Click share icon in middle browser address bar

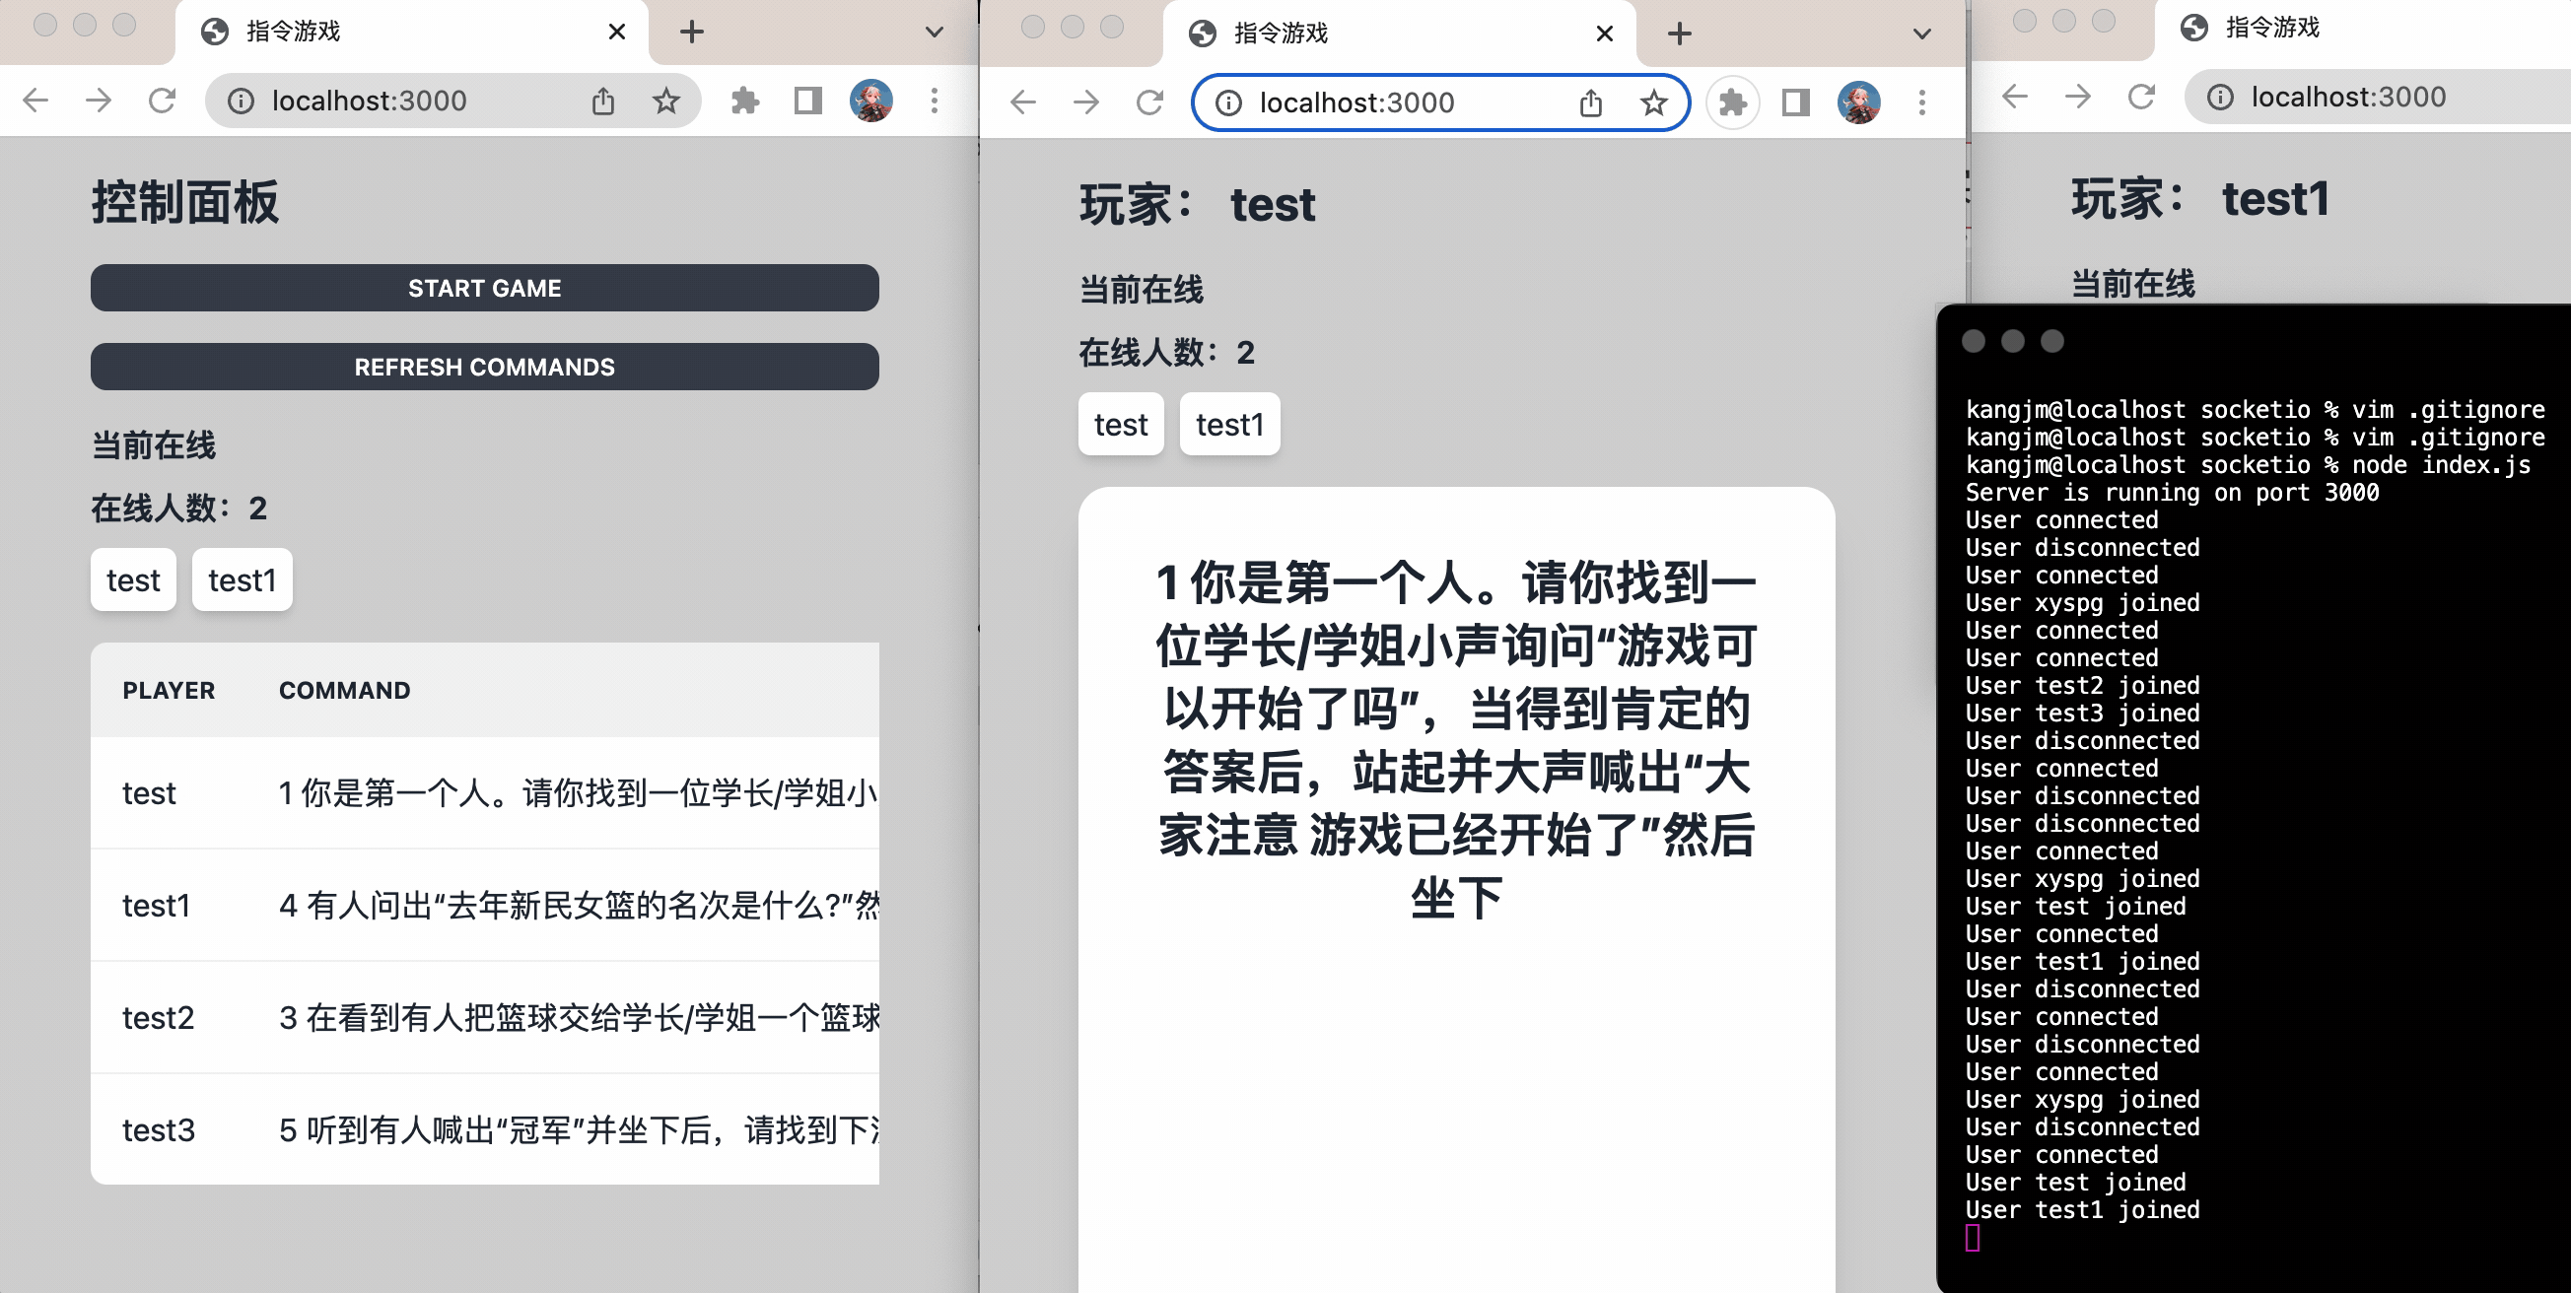point(1591,102)
